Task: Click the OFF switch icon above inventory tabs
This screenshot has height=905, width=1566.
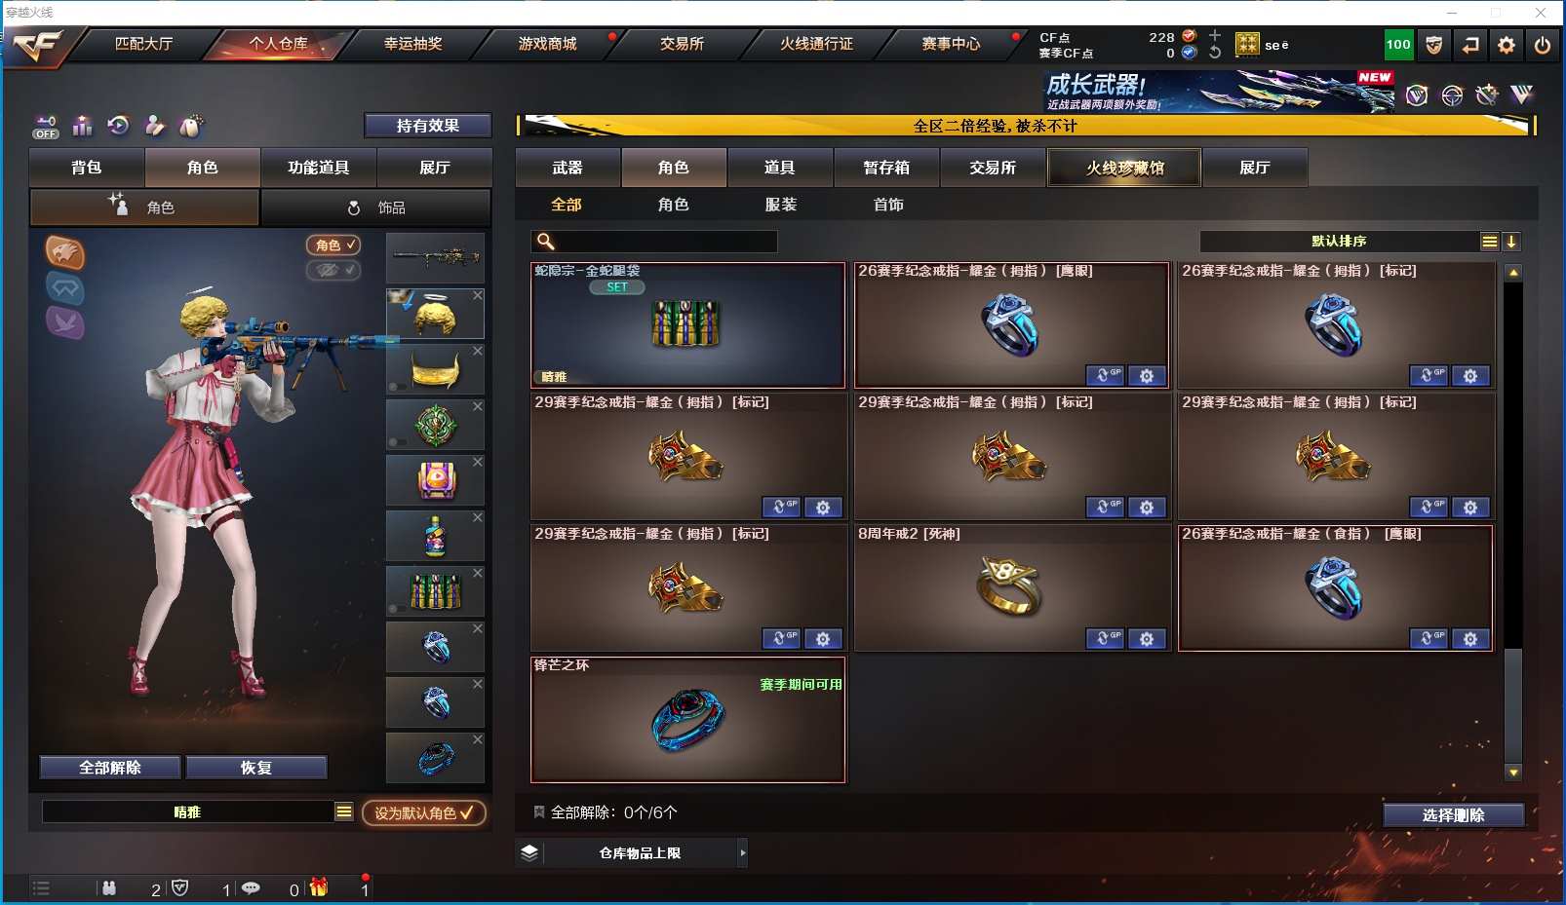Action: pos(46,126)
